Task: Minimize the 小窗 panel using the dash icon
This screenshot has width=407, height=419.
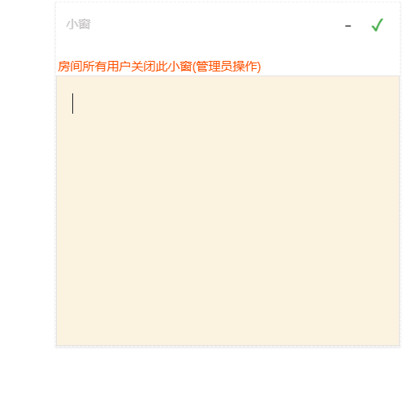Action: coord(348,26)
